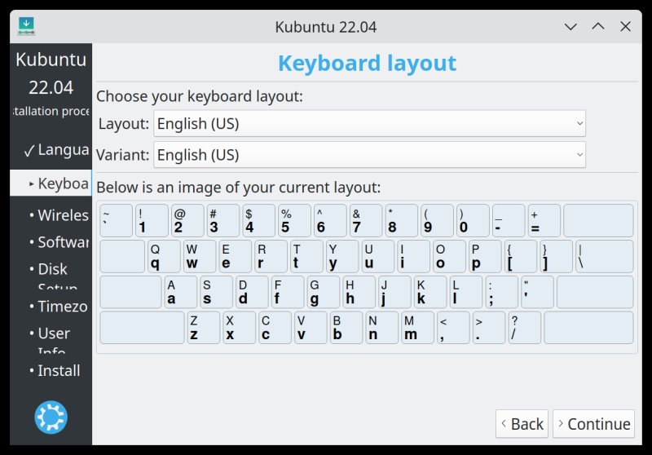Screen dimensions: 652x455
Task: Open the Layout dropdown list
Action: 369,124
